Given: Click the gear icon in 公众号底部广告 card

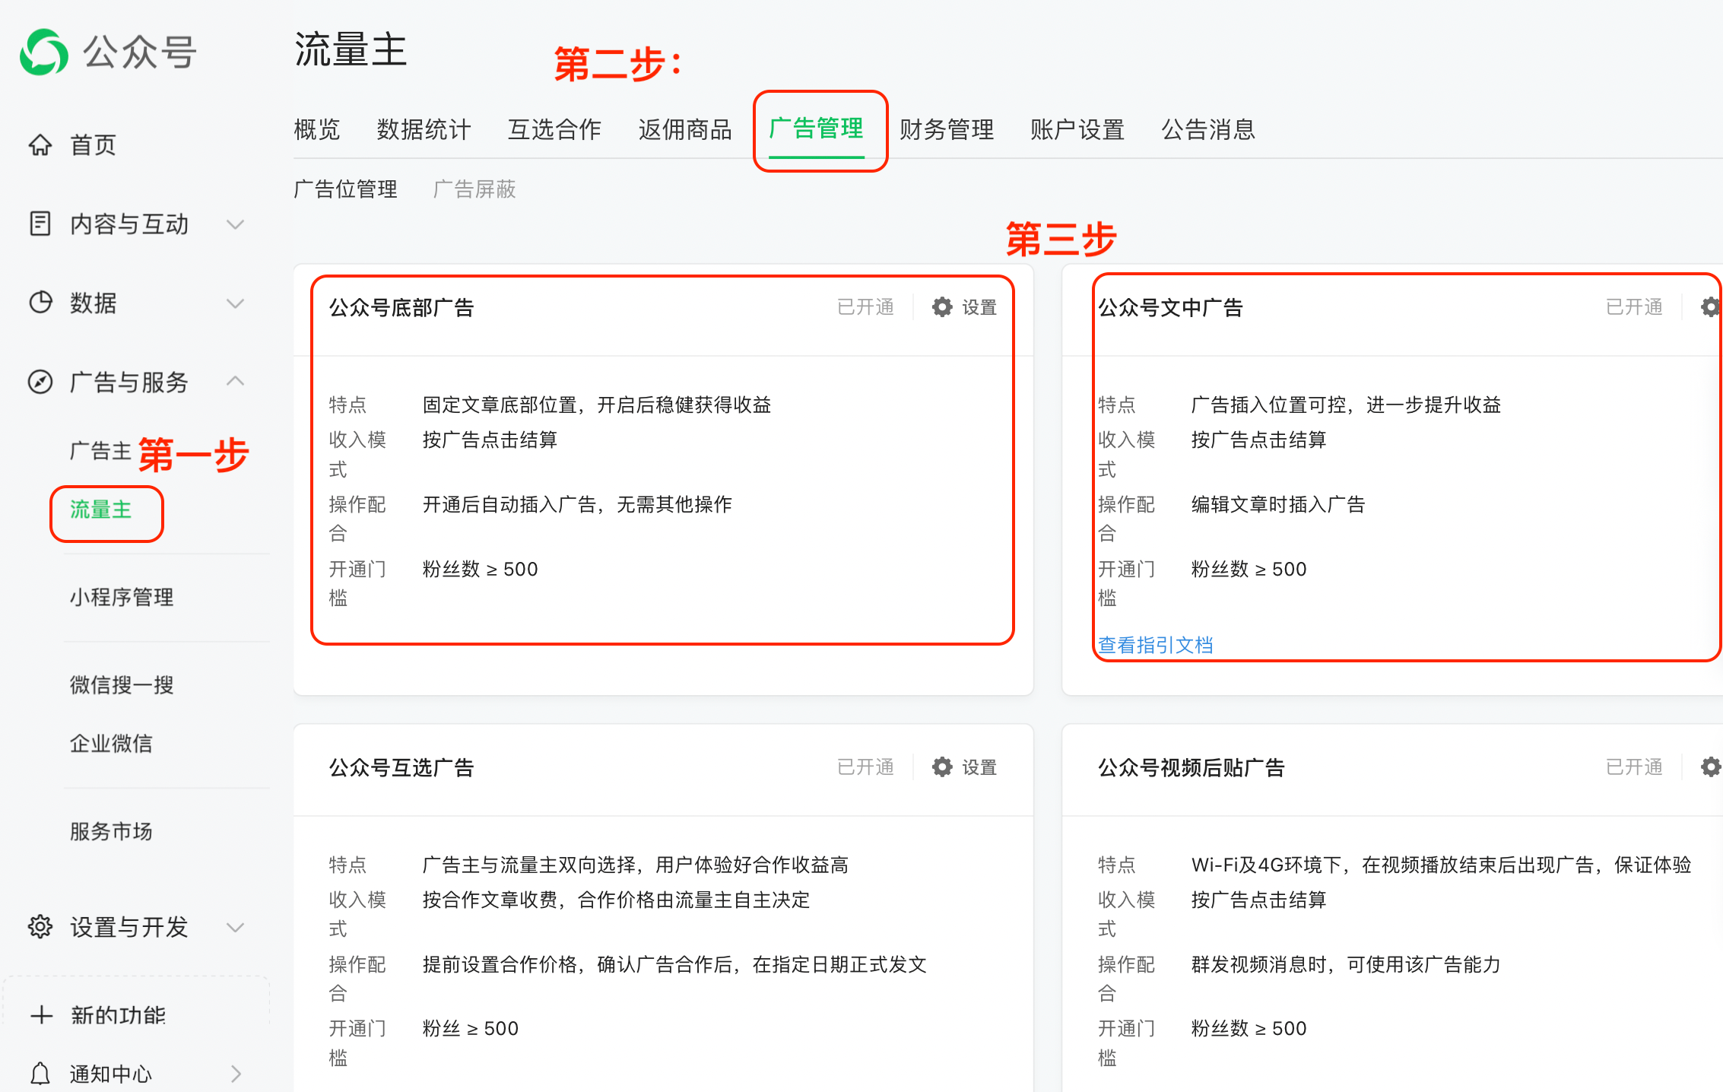Looking at the screenshot, I should click(942, 307).
